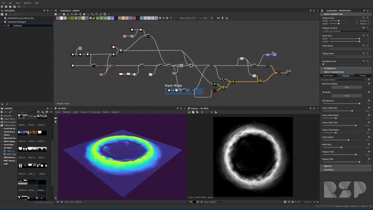Click the magnifier icon in graph toolbar
The width and height of the screenshot is (373, 210).
(x=72, y=14)
